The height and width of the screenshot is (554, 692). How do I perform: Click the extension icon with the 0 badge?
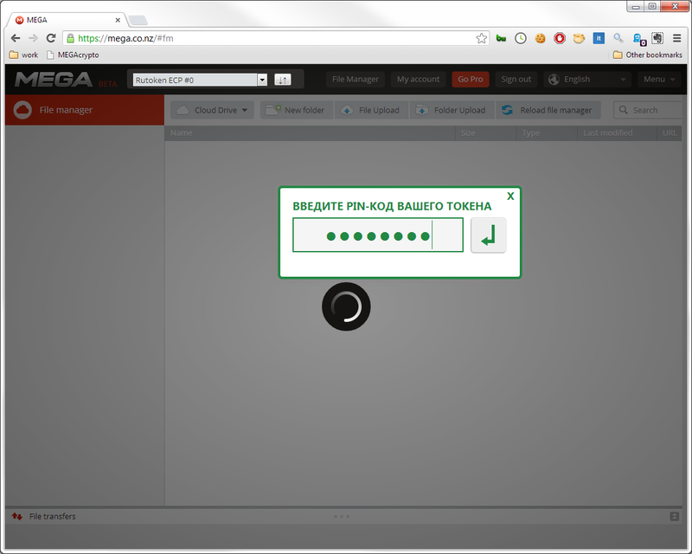click(639, 39)
